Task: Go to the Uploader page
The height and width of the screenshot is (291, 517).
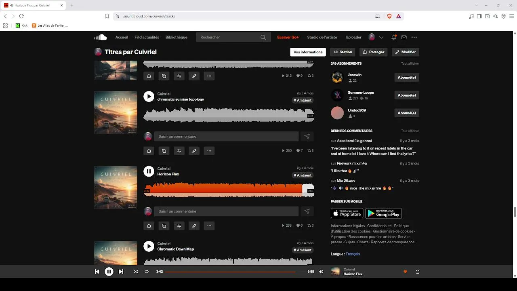Action: 353,37
